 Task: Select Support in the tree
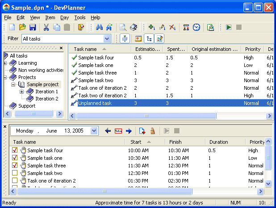[27, 106]
